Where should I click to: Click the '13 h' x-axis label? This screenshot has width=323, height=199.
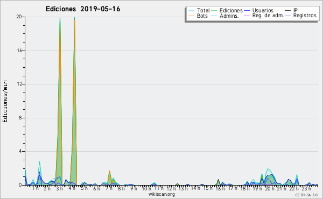(x=183, y=188)
